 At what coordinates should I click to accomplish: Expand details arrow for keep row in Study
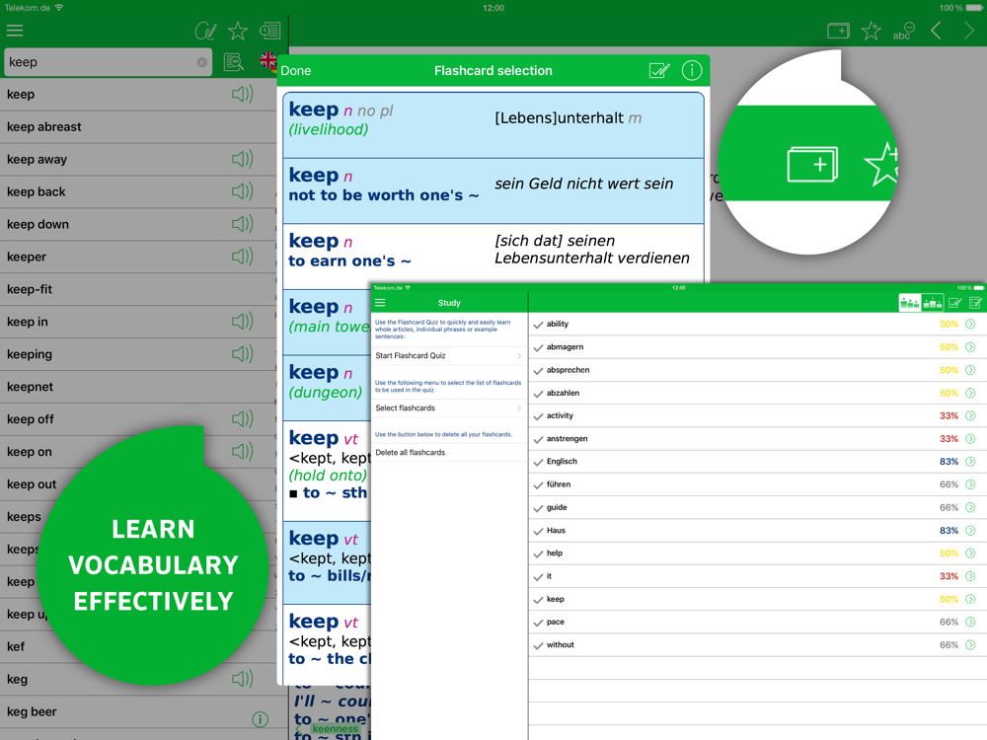970,599
